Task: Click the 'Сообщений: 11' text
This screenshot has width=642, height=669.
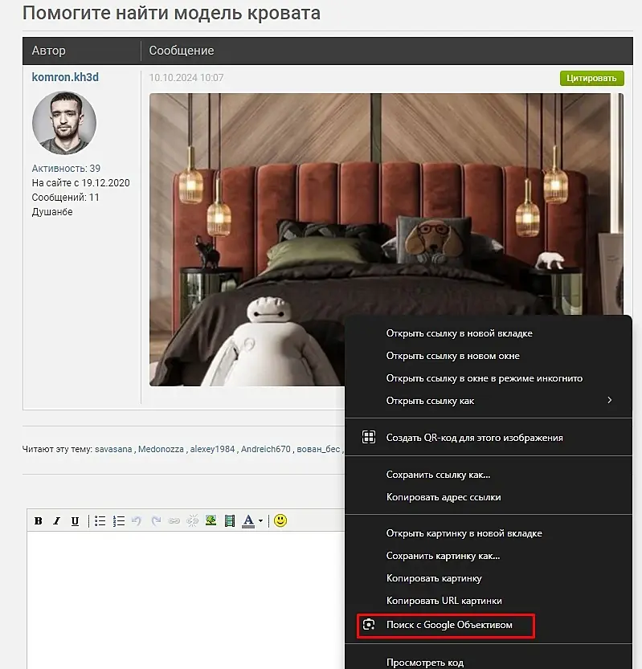Action: (x=65, y=198)
